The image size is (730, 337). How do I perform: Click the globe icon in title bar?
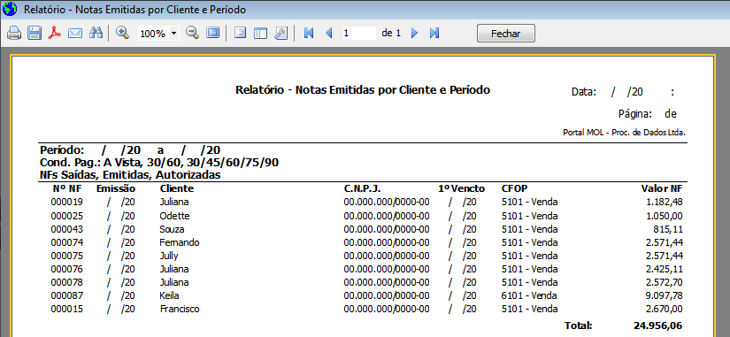pyautogui.click(x=10, y=8)
